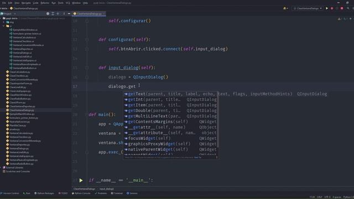Open Version Control tool window
The width and height of the screenshot is (354, 199).
click(x=10, y=193)
